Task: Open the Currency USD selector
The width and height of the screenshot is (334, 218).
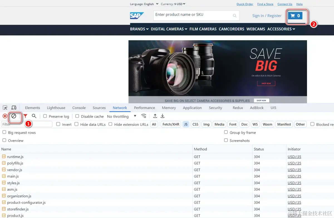Action: click(x=173, y=4)
